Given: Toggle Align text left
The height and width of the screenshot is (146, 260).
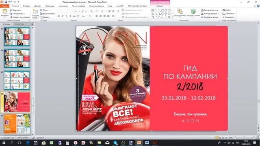Looking at the screenshot, I should pos(97,16).
